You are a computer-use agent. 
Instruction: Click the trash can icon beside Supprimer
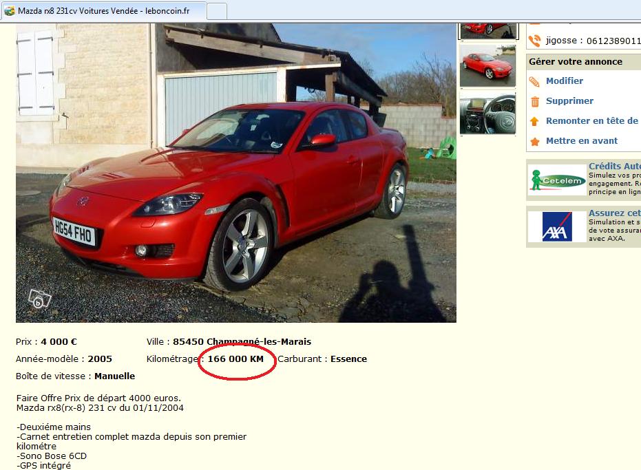(x=534, y=101)
